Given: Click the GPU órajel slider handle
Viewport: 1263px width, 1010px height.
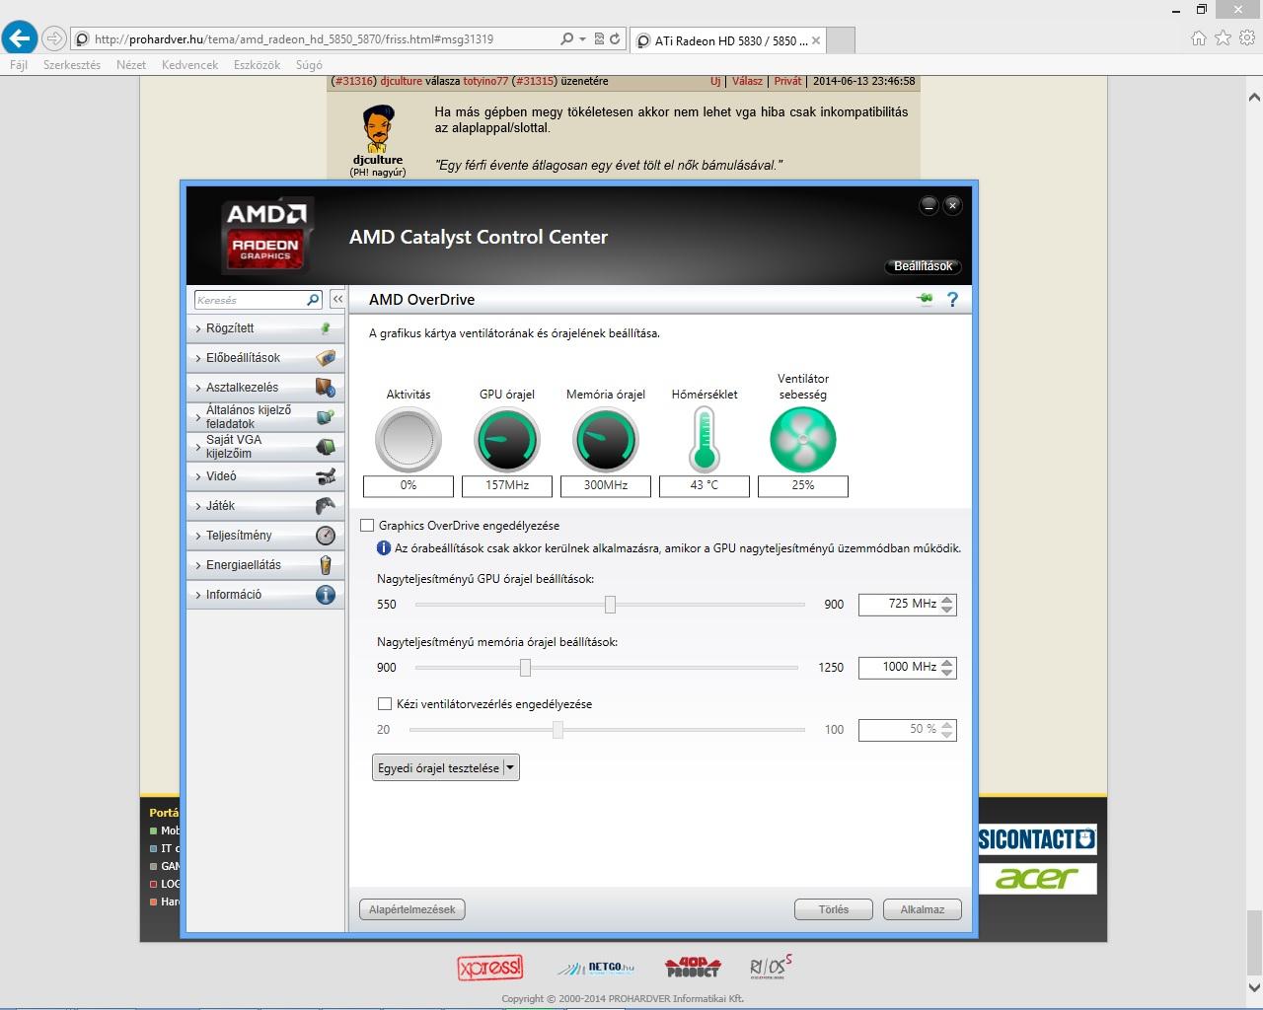Looking at the screenshot, I should (x=610, y=605).
